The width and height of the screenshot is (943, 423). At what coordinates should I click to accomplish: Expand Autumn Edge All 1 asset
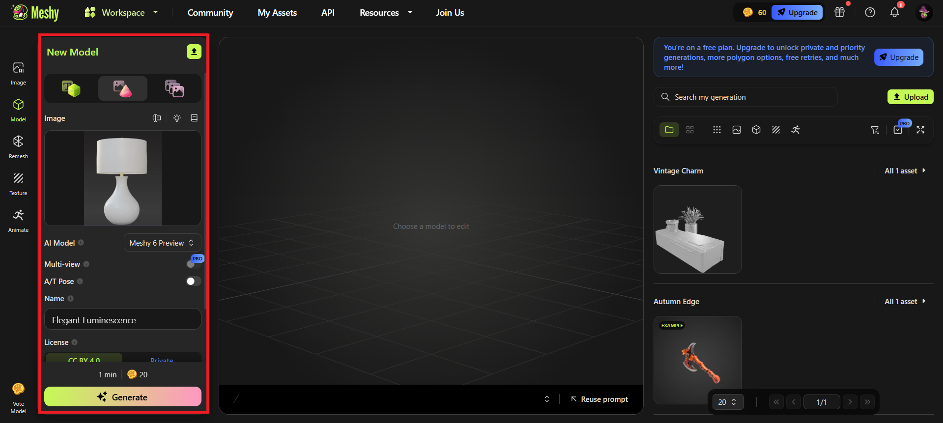coord(905,302)
